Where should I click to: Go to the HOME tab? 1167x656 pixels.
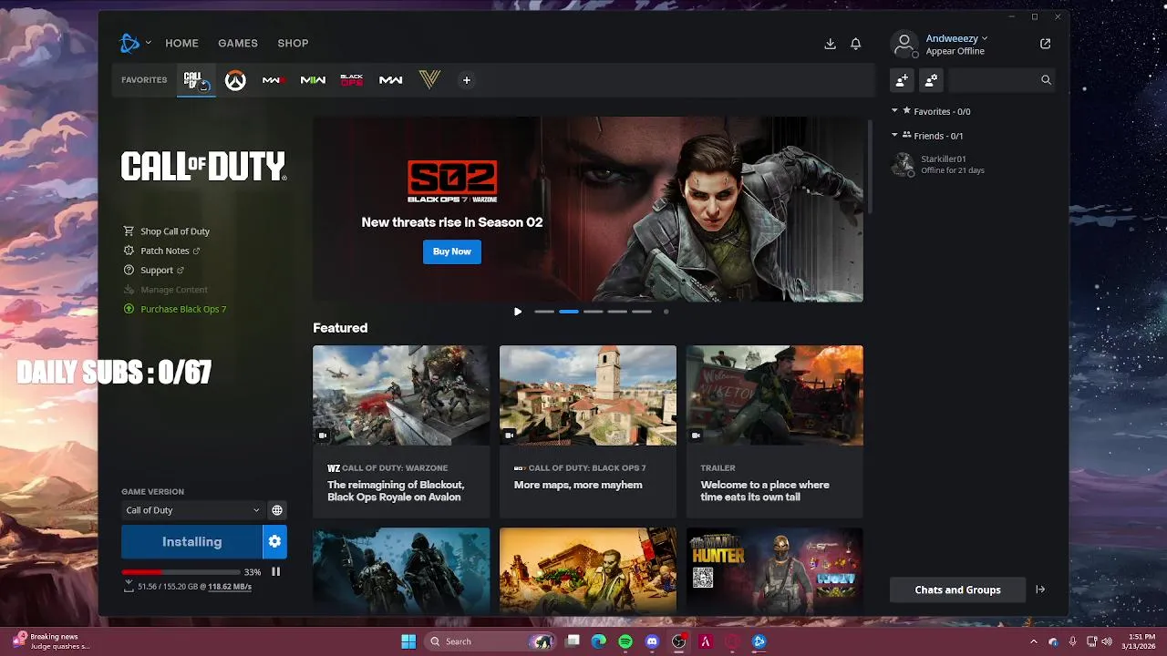(x=181, y=43)
